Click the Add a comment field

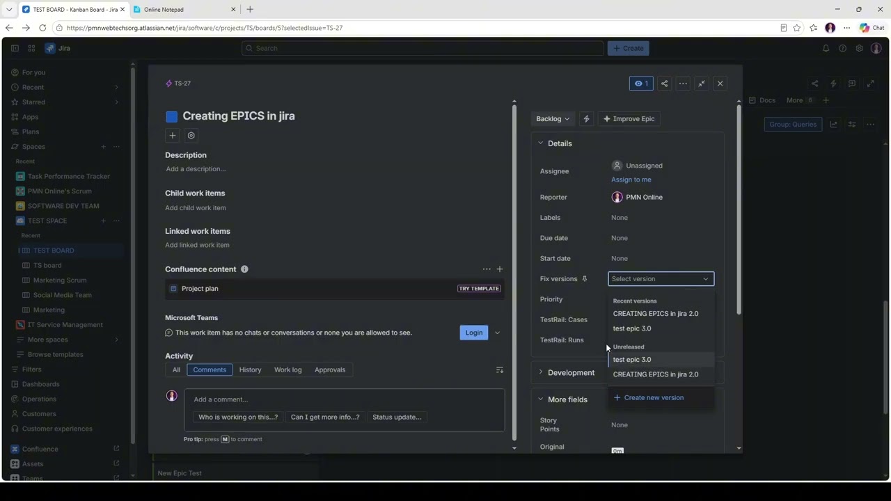[345, 399]
